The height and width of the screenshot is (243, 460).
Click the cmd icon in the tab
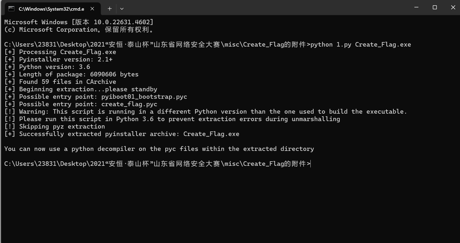tap(11, 9)
